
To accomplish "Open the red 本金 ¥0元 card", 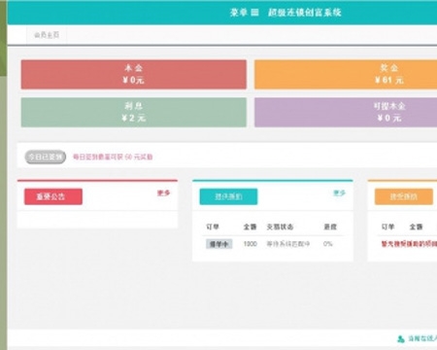I will tap(134, 74).
